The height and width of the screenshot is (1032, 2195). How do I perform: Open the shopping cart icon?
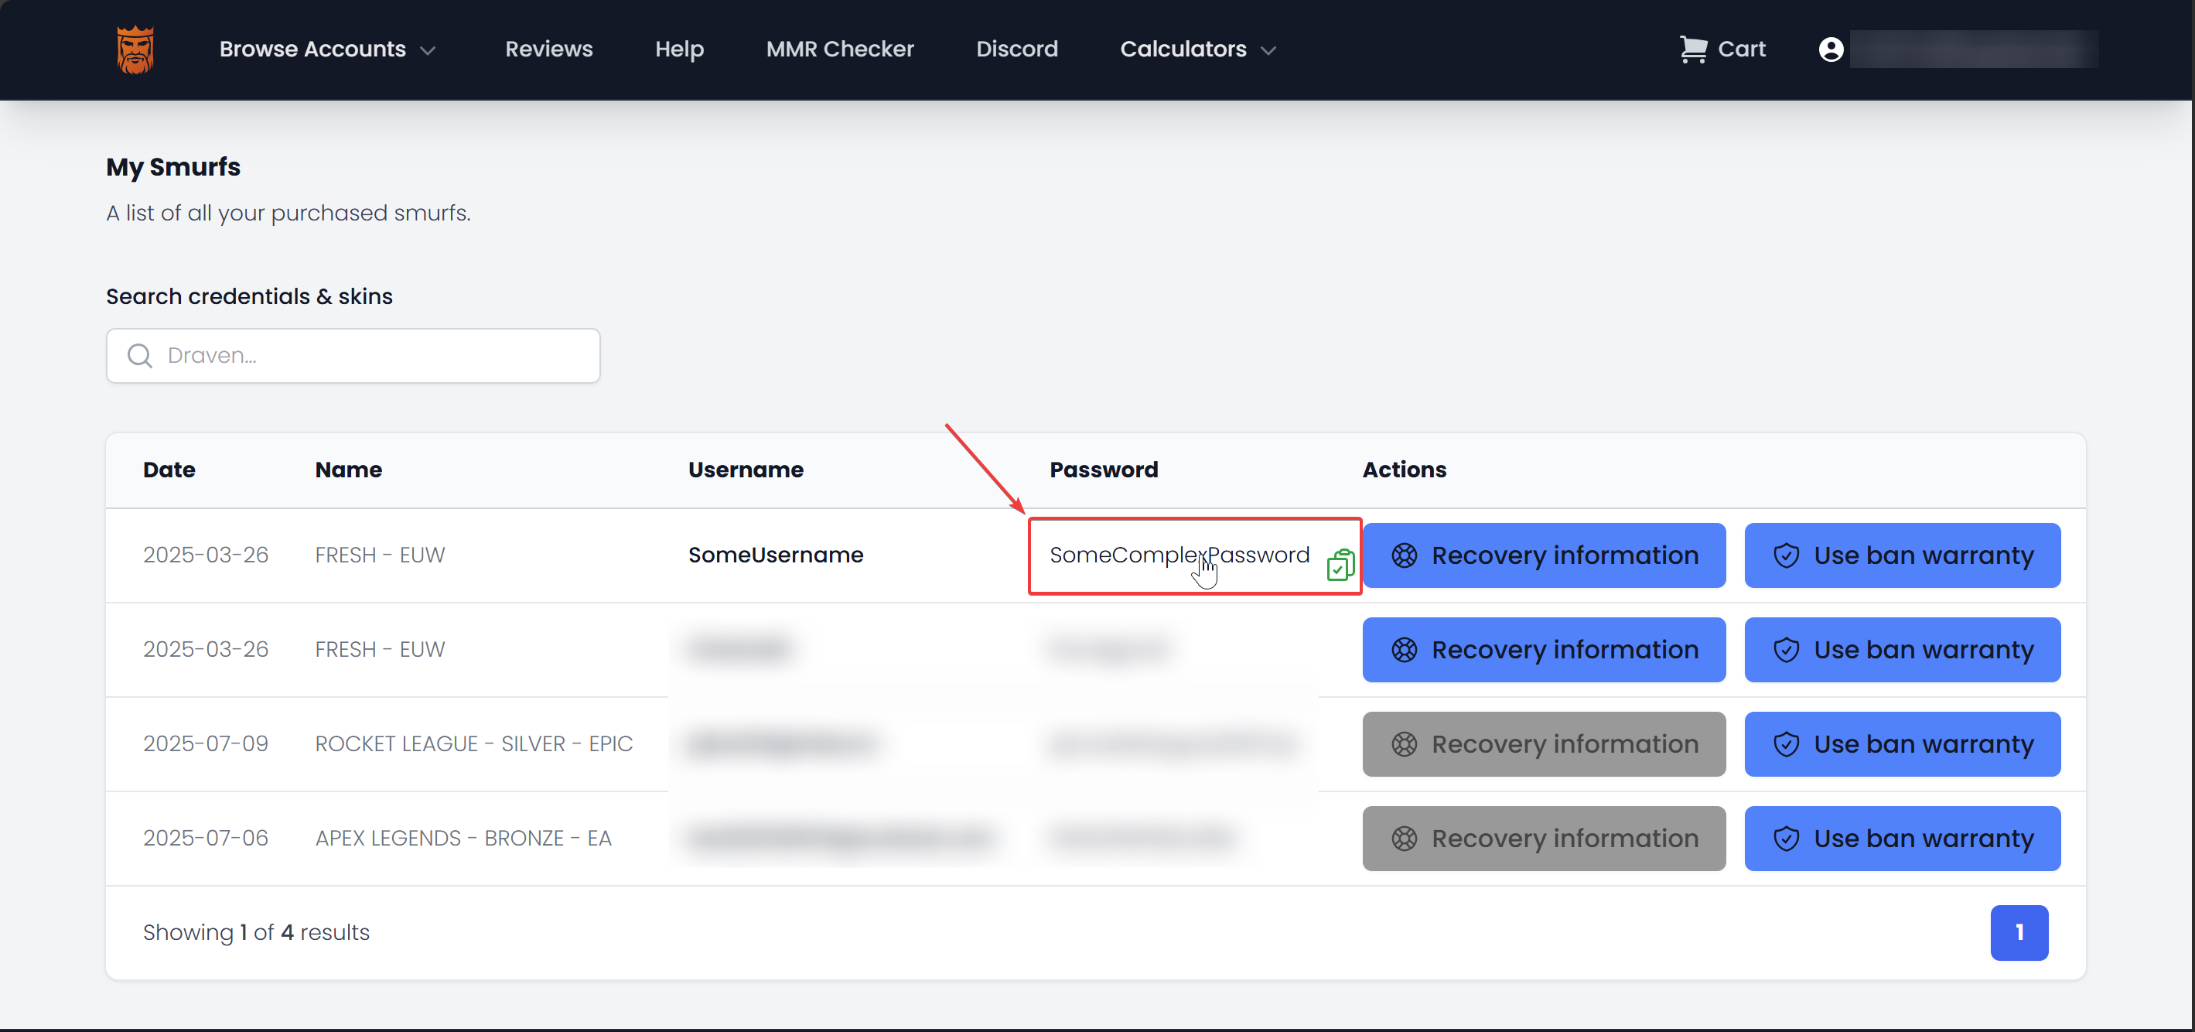click(x=1692, y=50)
